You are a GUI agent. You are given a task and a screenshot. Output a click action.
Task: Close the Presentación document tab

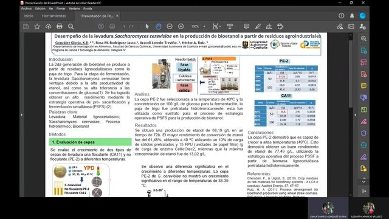coord(117,16)
